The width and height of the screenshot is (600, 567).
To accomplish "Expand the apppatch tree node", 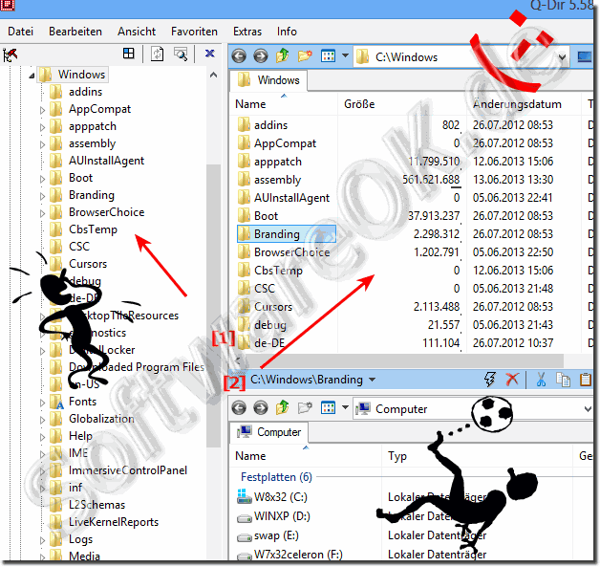I will 42,127.
